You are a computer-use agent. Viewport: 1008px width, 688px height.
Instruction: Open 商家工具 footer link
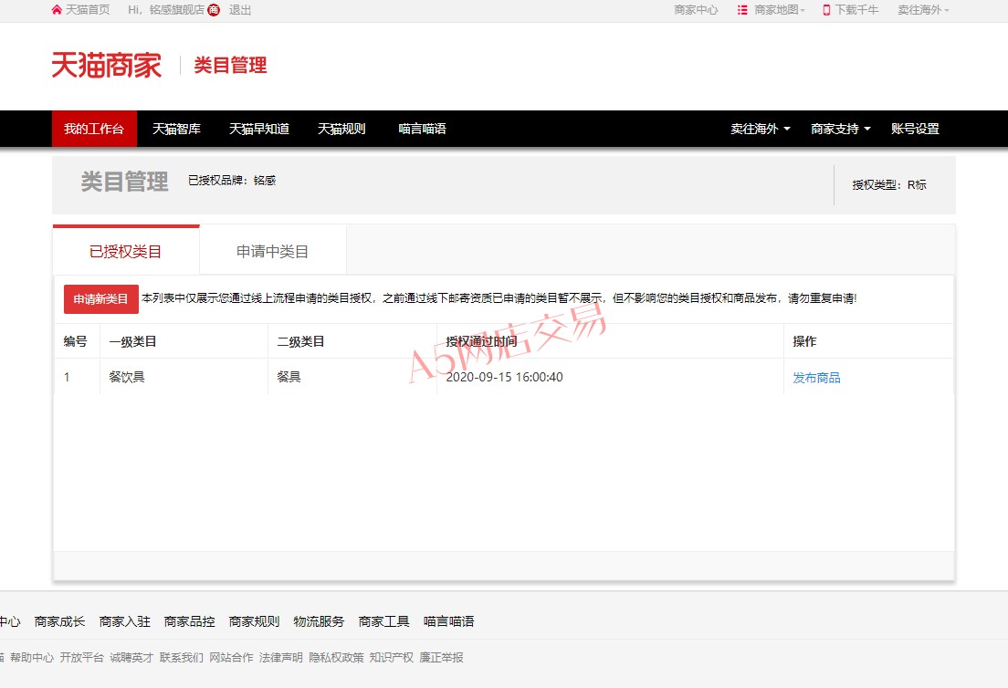click(x=383, y=621)
